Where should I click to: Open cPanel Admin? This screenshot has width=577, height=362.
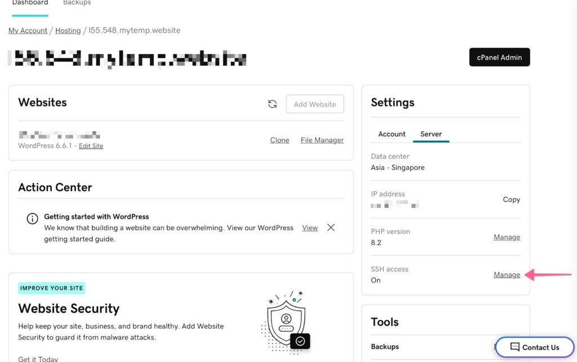click(x=499, y=57)
